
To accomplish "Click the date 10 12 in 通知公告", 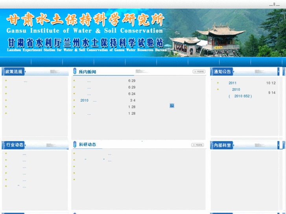I will tap(271, 83).
